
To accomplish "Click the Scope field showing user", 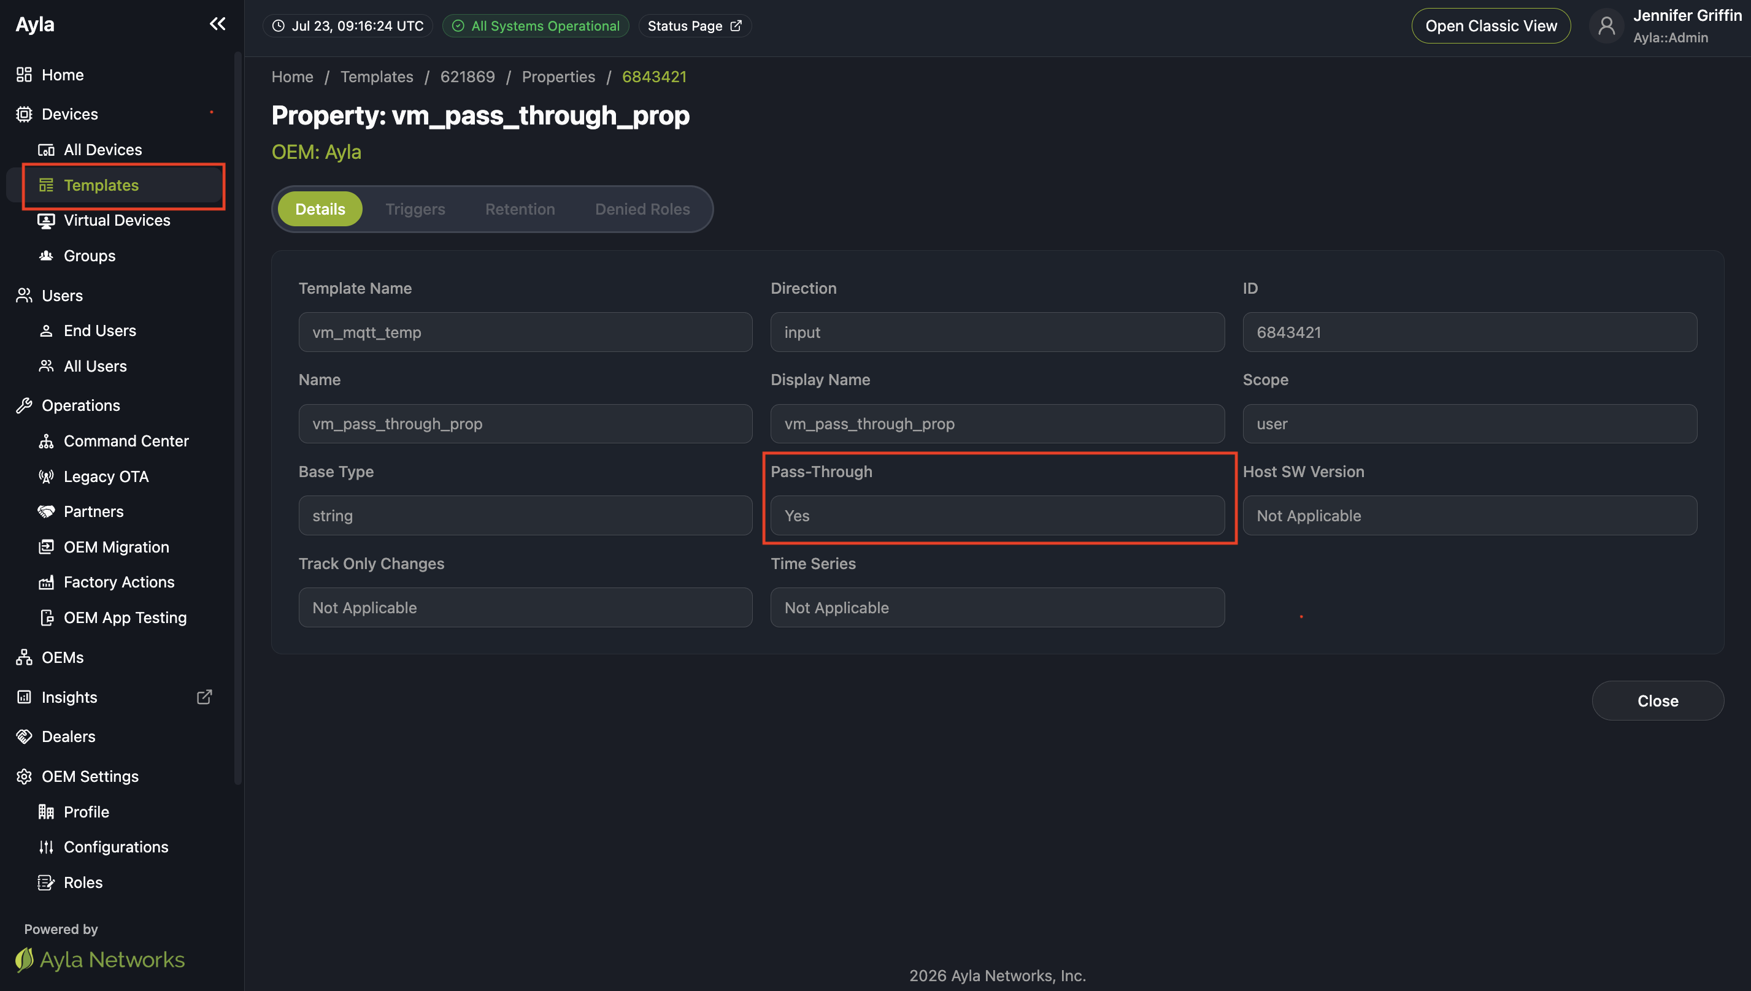I will coord(1470,424).
